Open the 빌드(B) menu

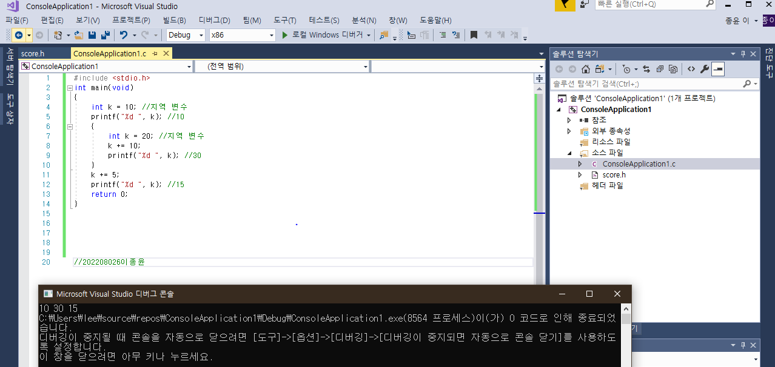click(175, 20)
